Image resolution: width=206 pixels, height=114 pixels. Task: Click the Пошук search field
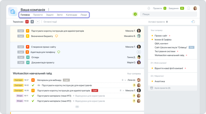tap(169, 14)
